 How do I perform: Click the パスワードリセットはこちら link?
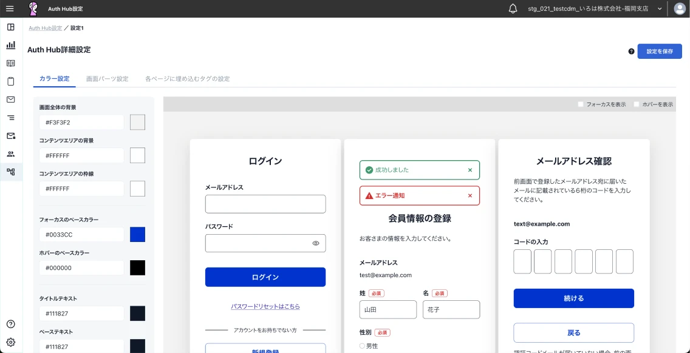(x=265, y=307)
